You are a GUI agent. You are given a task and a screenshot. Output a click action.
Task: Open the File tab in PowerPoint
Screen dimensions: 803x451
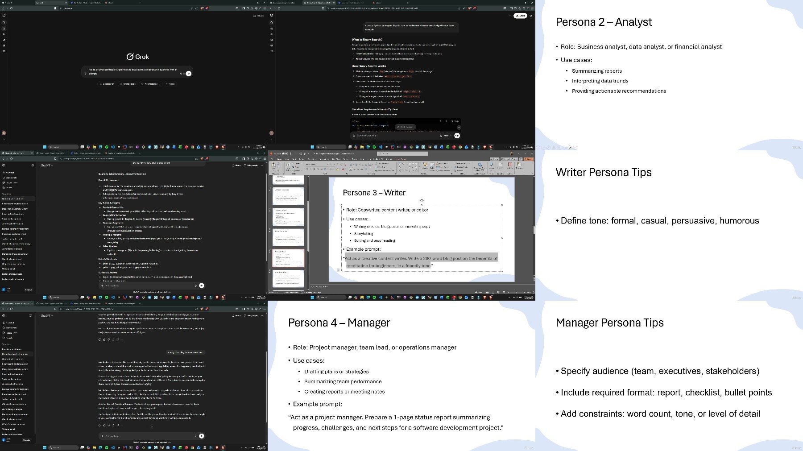click(271, 159)
